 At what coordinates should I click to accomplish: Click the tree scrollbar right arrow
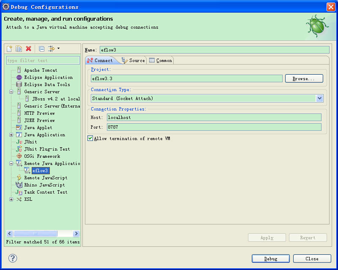click(x=76, y=233)
